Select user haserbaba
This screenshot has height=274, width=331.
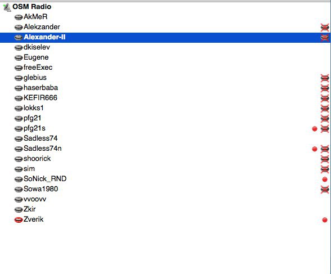tap(40, 88)
